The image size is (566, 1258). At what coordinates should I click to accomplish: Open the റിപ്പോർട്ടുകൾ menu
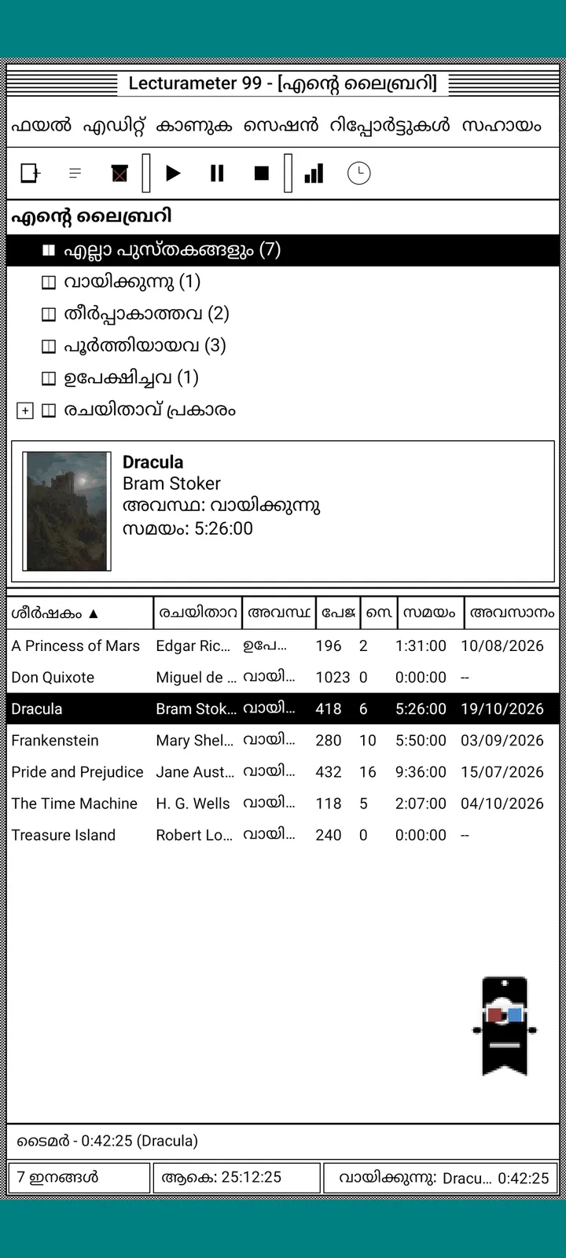390,125
